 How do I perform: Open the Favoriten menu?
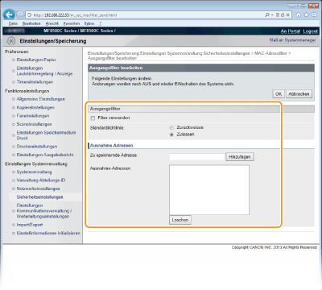tap(72, 23)
